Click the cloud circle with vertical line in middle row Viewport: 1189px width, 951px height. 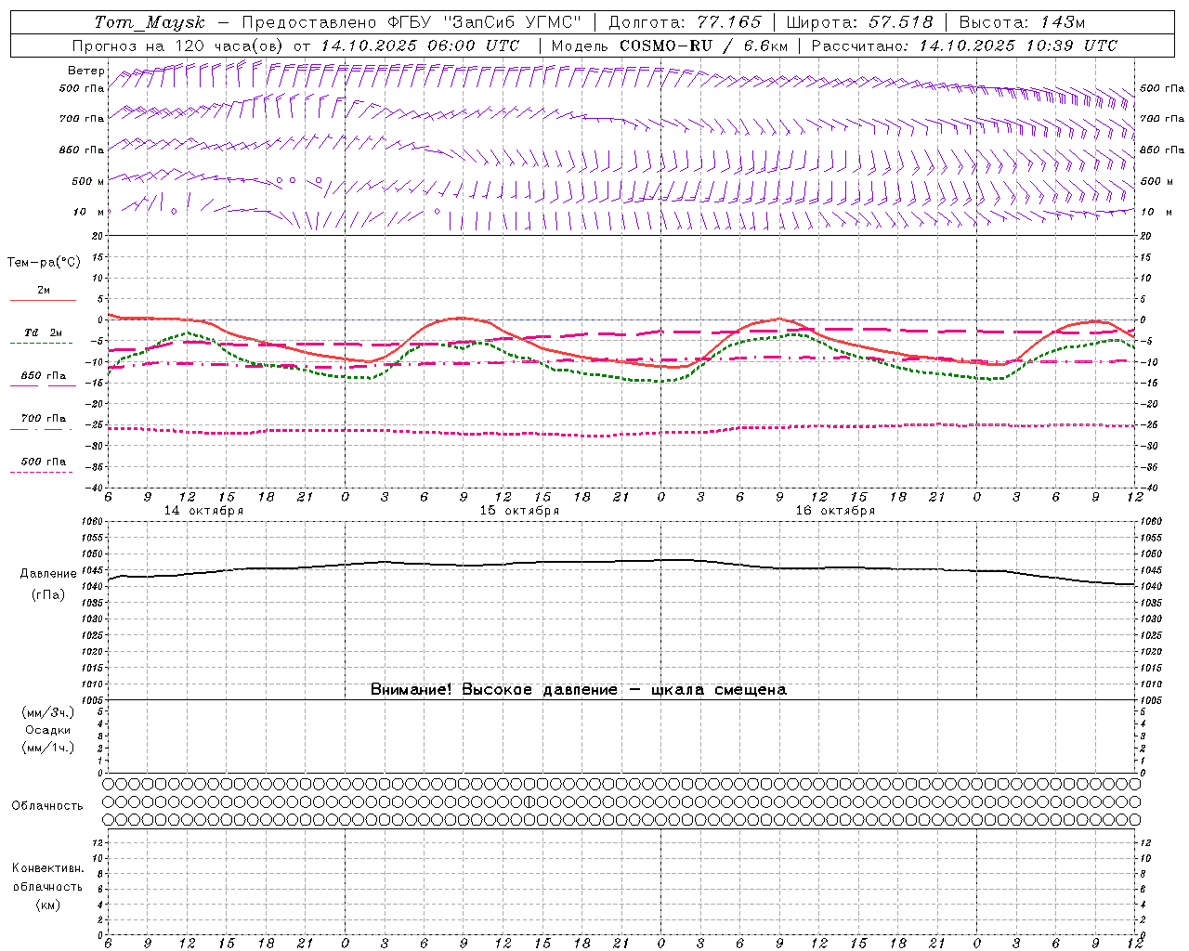(x=529, y=801)
